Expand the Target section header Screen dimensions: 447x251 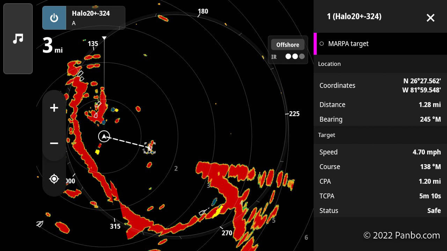(327, 135)
